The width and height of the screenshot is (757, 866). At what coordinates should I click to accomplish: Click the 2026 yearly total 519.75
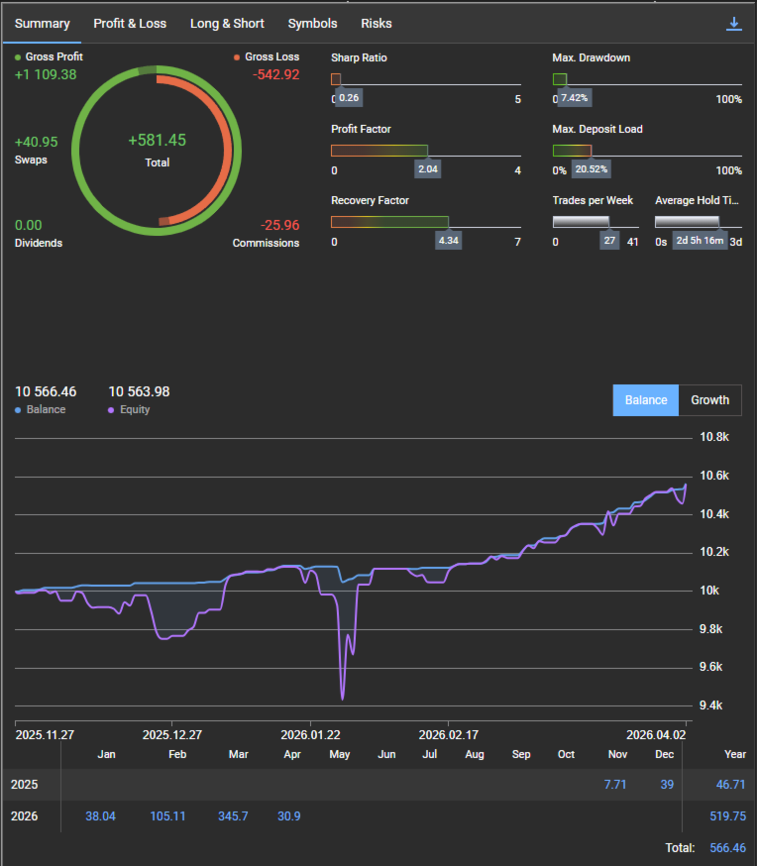click(x=727, y=815)
